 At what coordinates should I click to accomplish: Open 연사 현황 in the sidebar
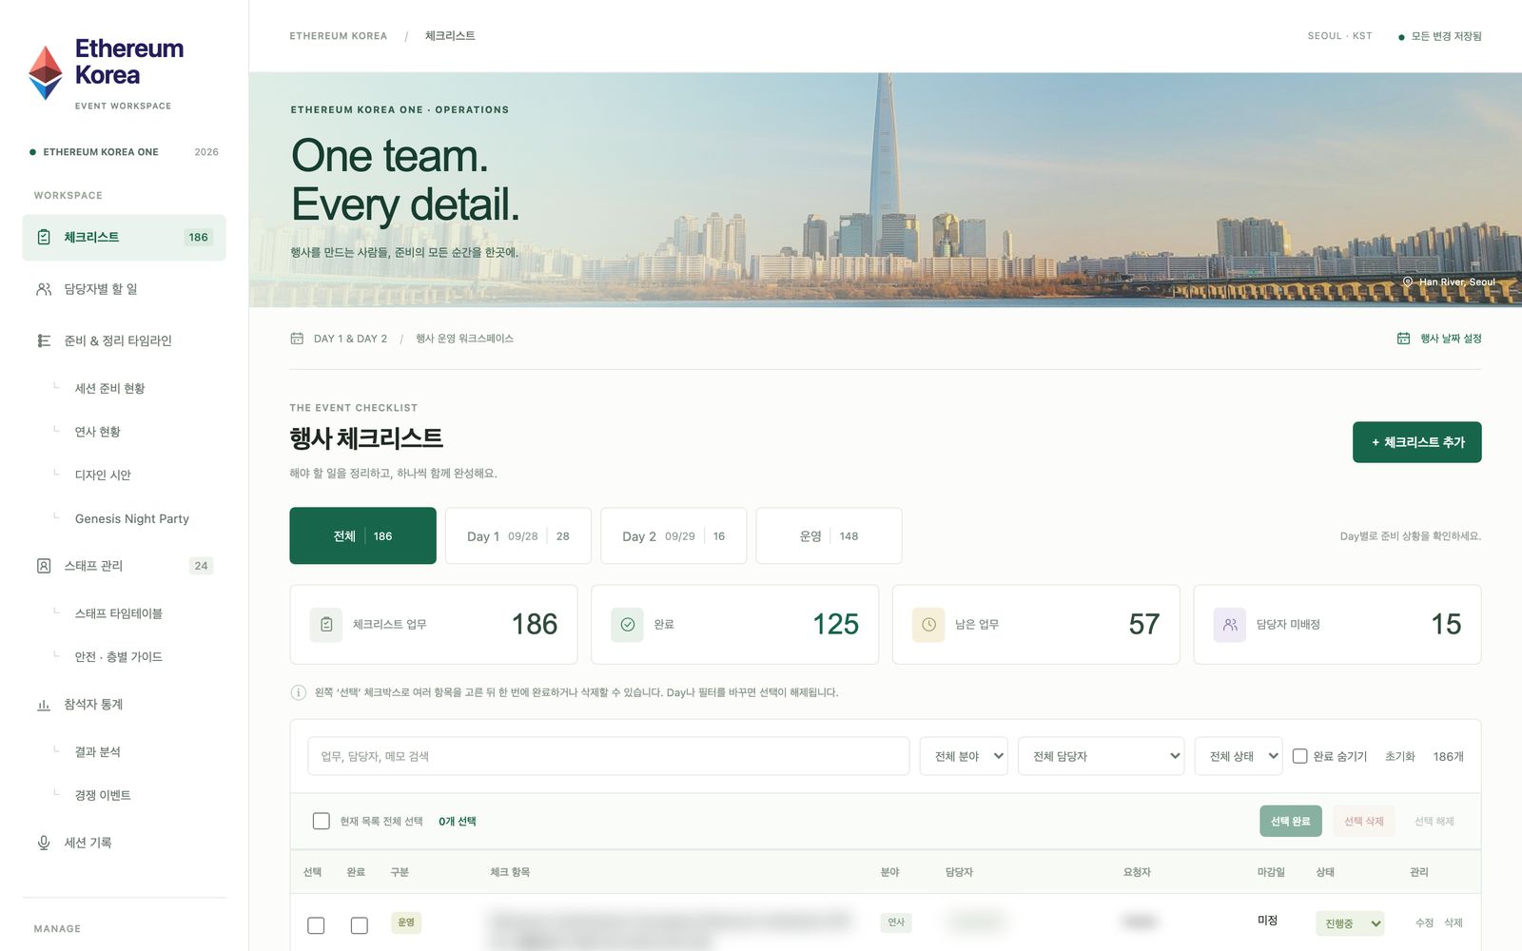click(x=98, y=432)
